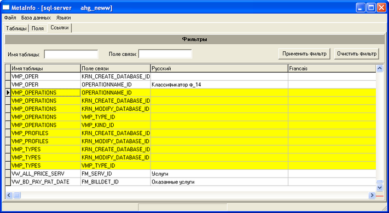Click the Русский column header
Viewport: 389px width, 213px height.
(x=219, y=68)
